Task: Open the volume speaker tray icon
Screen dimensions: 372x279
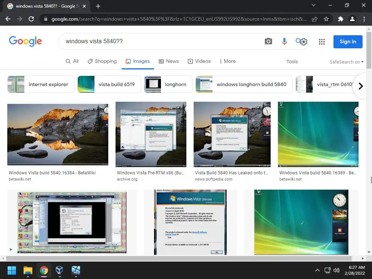Action: (336, 270)
